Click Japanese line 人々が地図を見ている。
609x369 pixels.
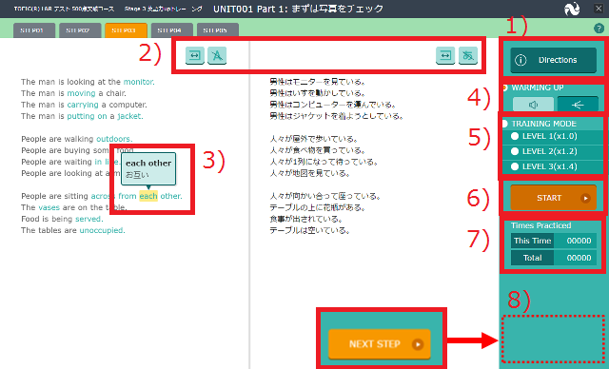(310, 173)
